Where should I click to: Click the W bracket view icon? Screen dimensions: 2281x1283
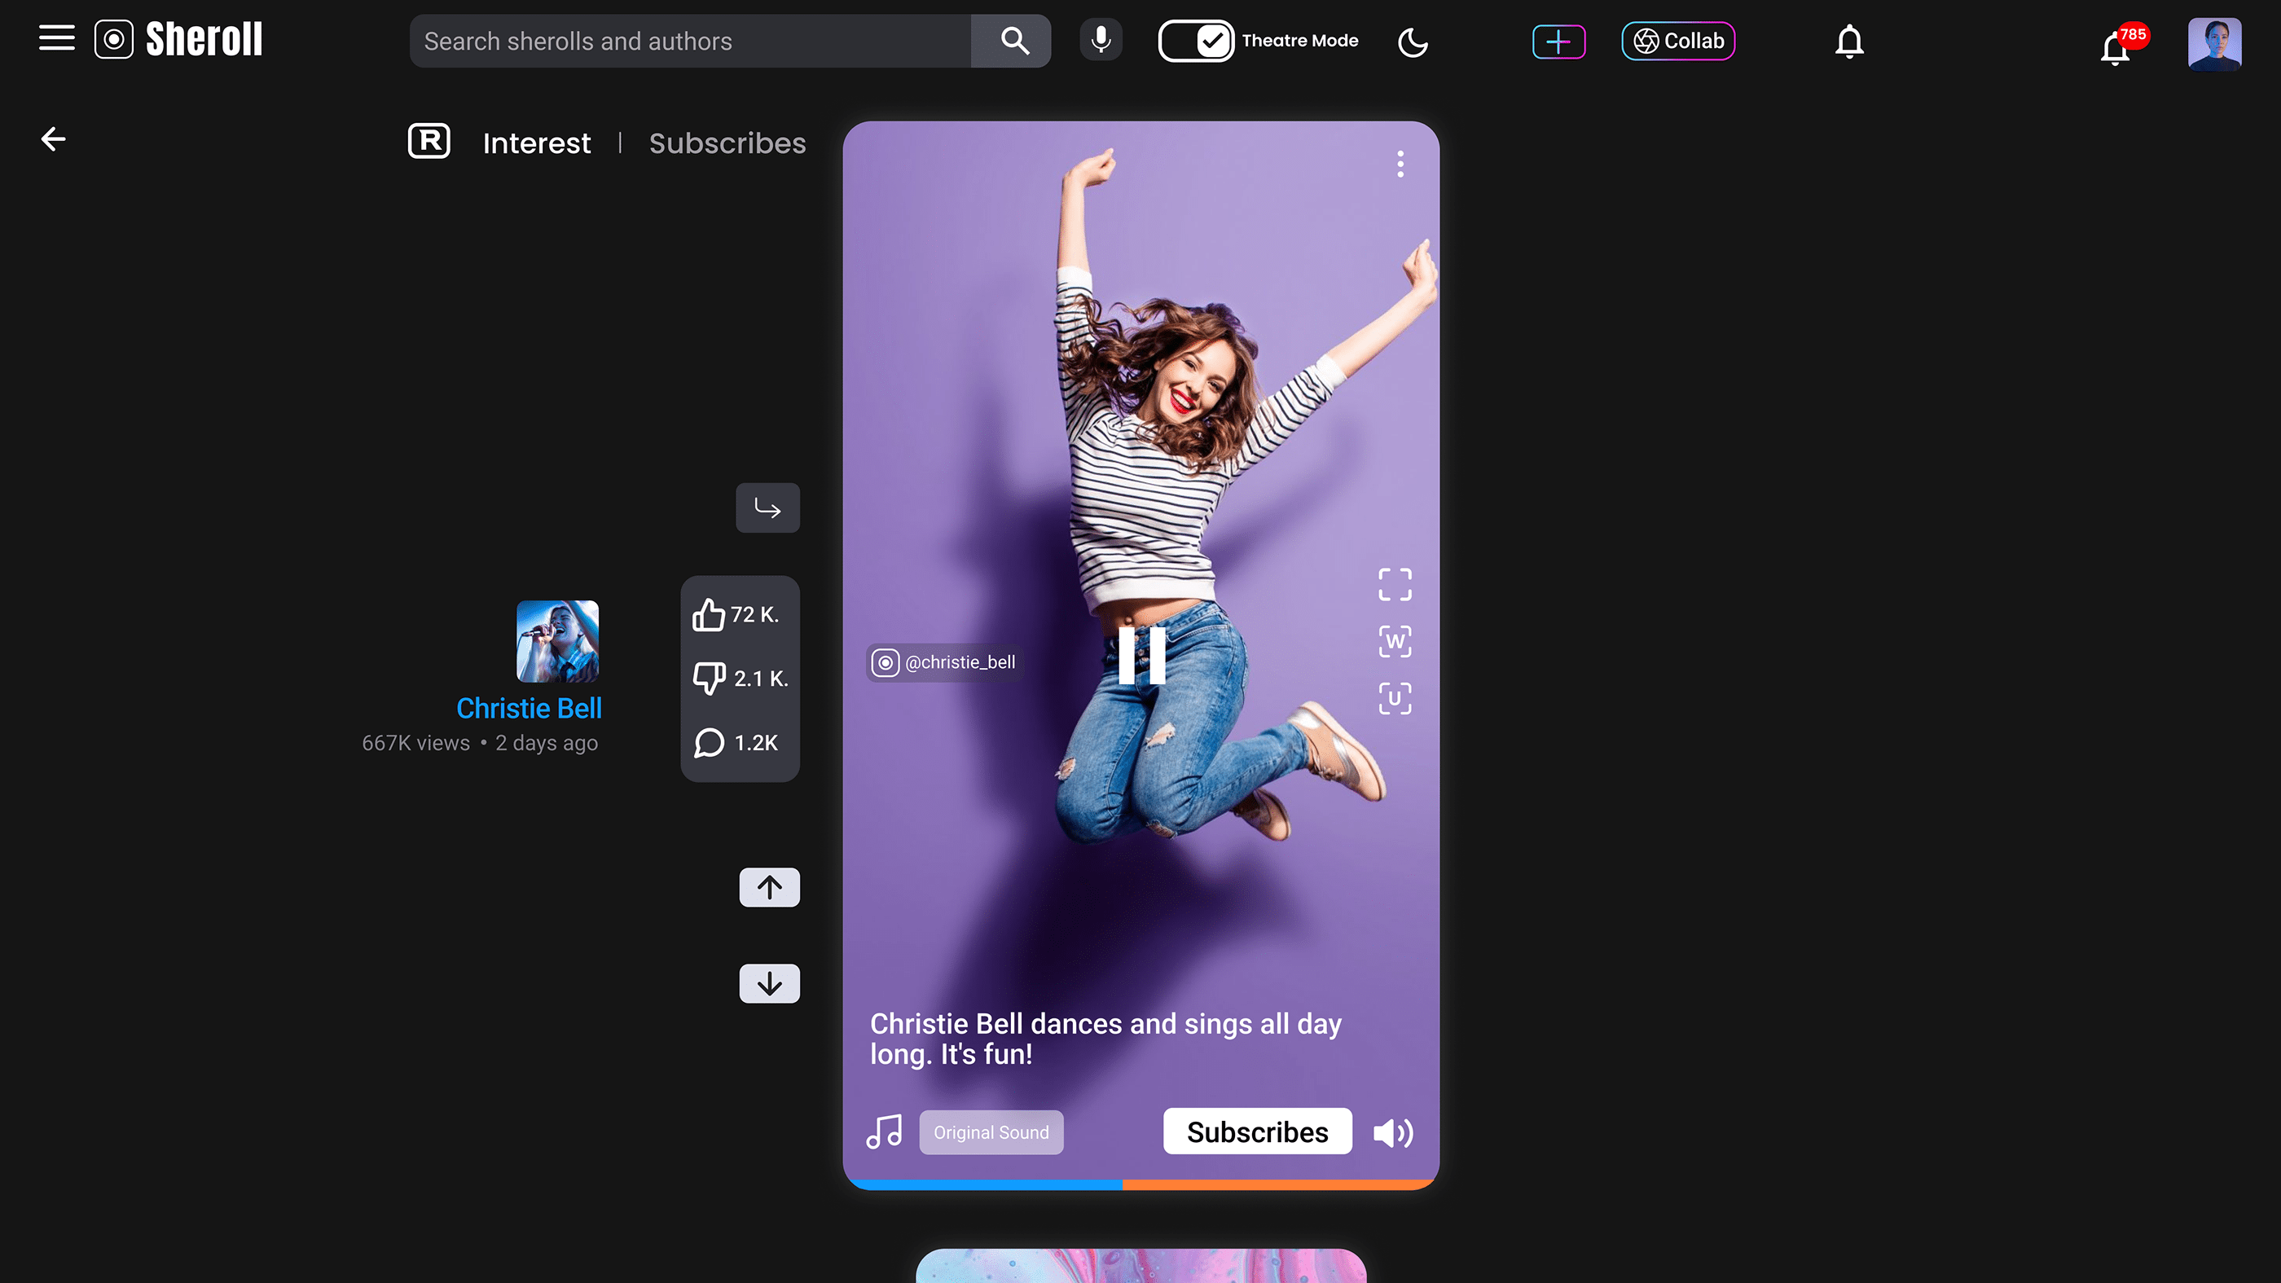point(1395,641)
